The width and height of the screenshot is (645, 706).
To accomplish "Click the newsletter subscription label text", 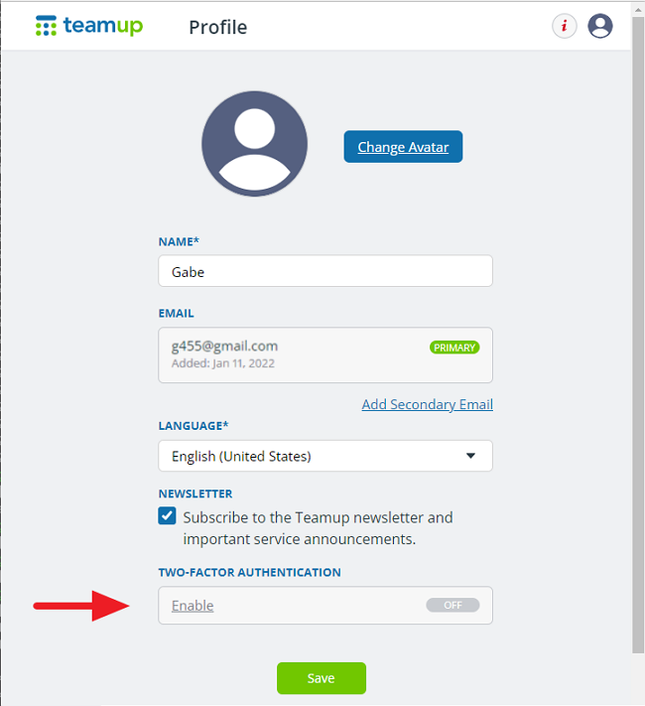I will tap(318, 528).
